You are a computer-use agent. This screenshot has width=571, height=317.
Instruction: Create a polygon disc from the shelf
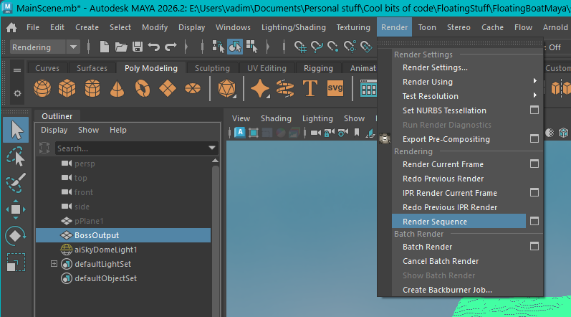193,88
